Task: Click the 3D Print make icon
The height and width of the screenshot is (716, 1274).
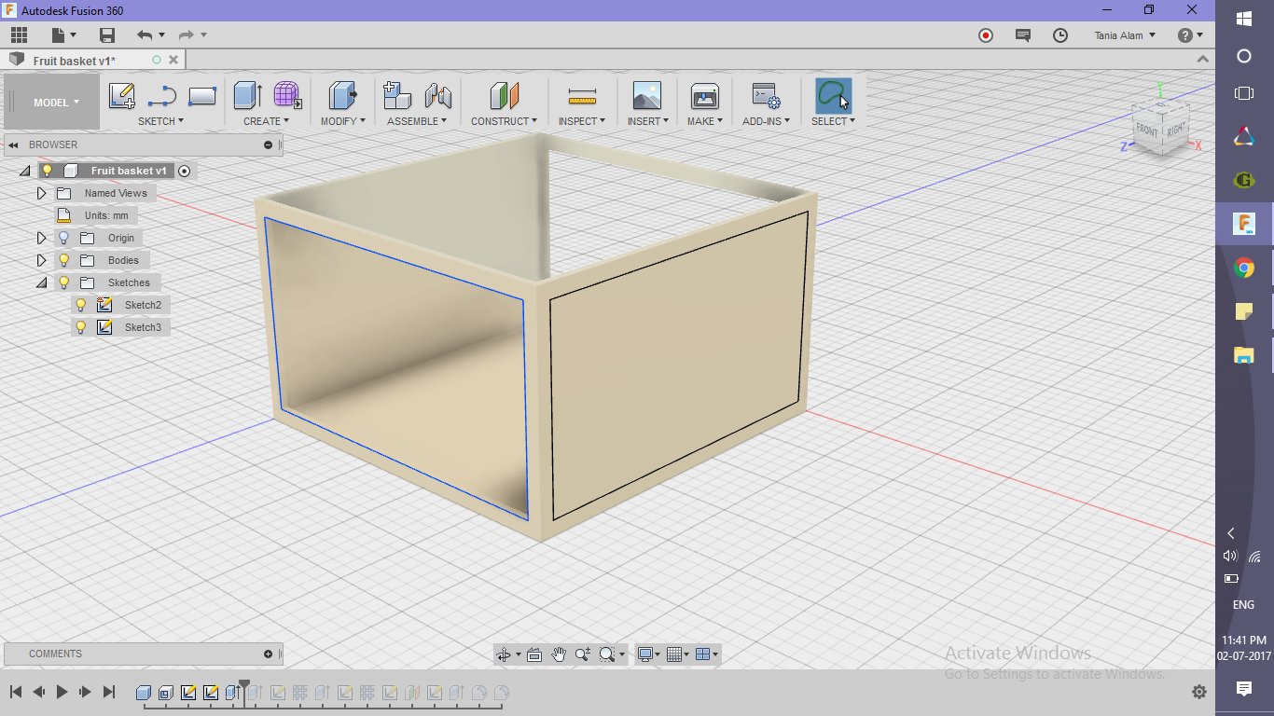Action: (x=704, y=95)
